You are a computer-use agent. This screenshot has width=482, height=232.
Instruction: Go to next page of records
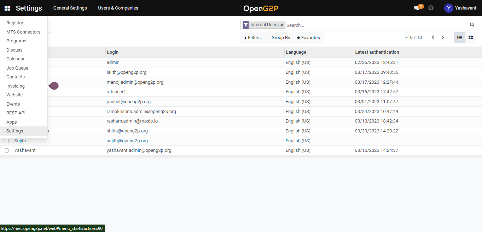pyautogui.click(x=443, y=37)
